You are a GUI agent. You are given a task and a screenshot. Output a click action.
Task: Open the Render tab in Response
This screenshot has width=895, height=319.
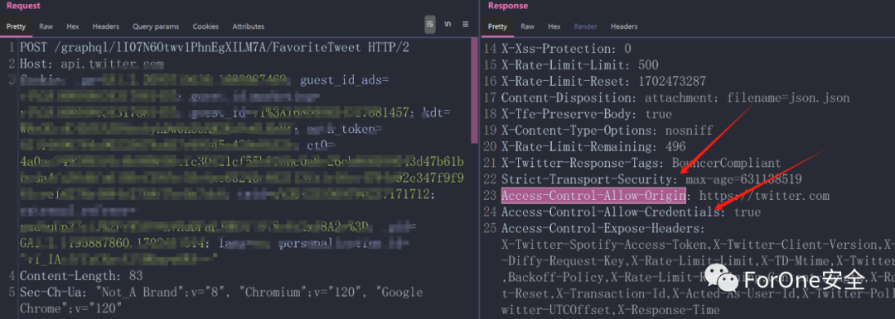coord(586,26)
